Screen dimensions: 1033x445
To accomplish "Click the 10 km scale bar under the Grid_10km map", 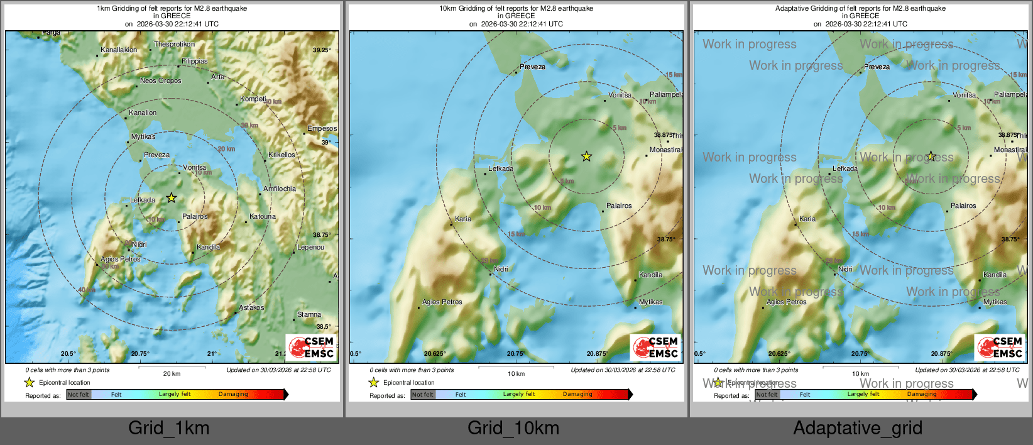I will point(516,367).
